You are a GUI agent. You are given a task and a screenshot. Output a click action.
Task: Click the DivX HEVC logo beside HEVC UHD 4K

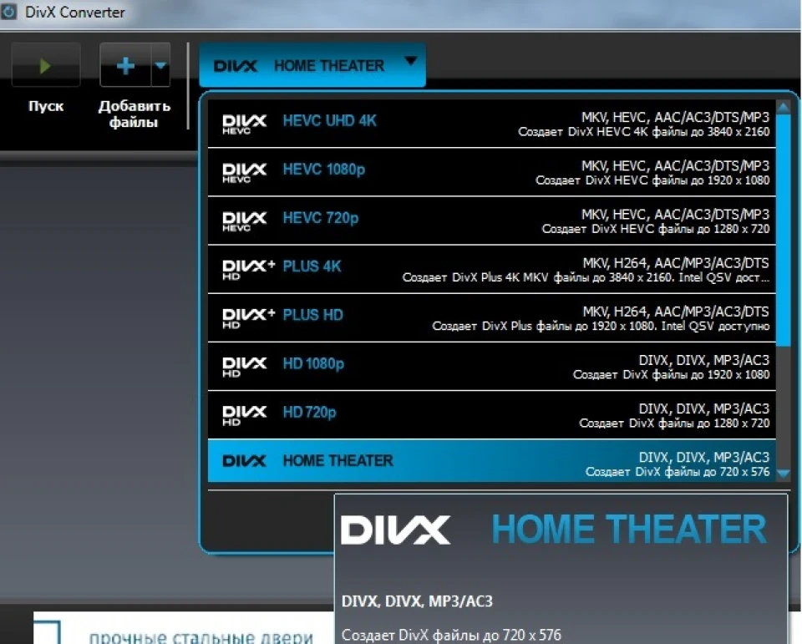click(x=245, y=124)
